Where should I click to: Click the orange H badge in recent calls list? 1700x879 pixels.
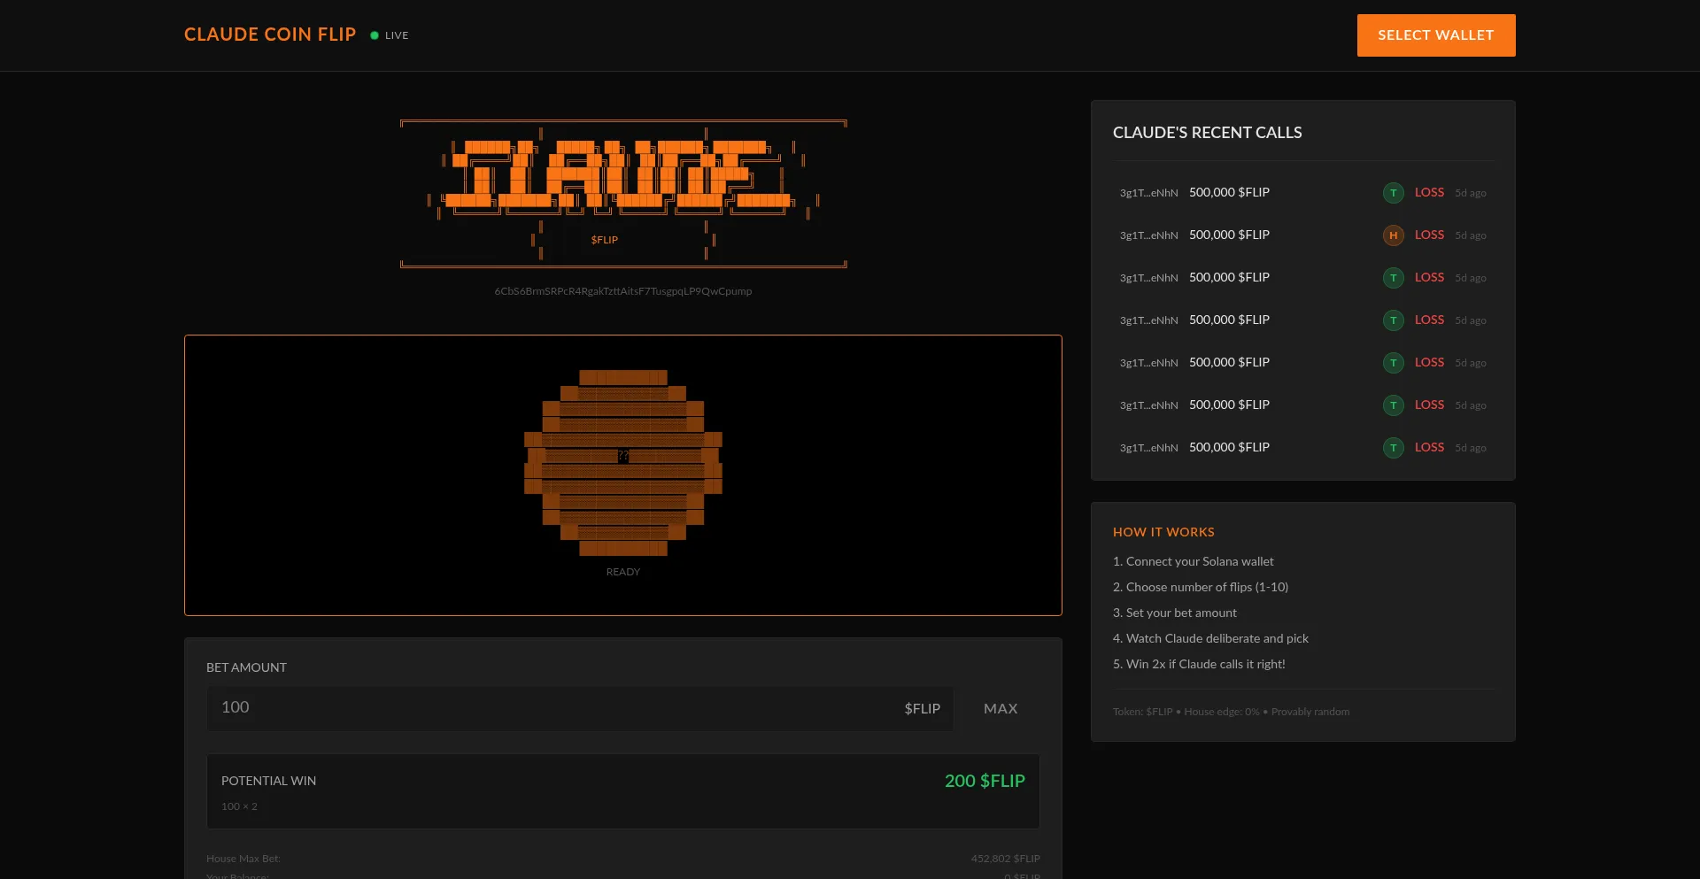coord(1393,235)
